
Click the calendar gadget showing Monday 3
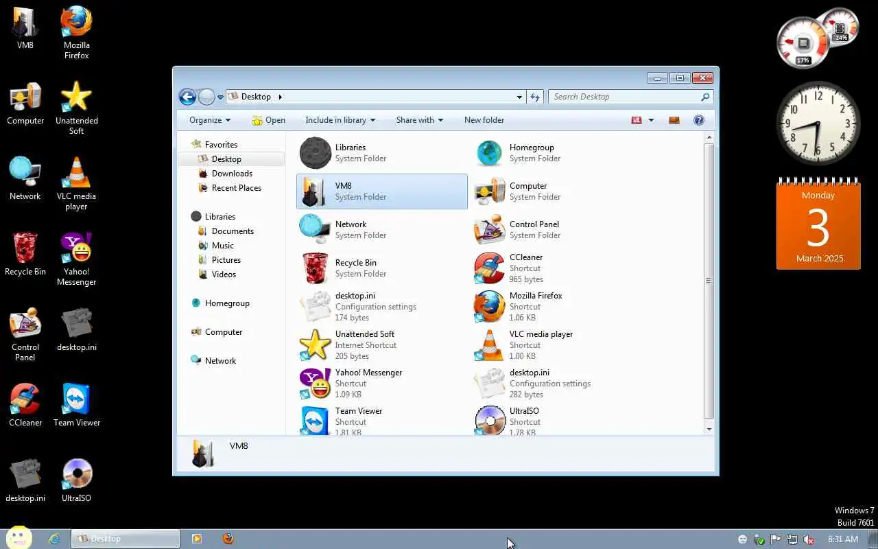818,224
